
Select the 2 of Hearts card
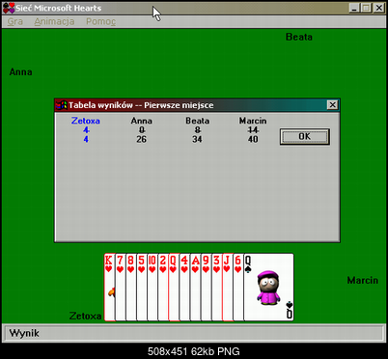click(163, 288)
